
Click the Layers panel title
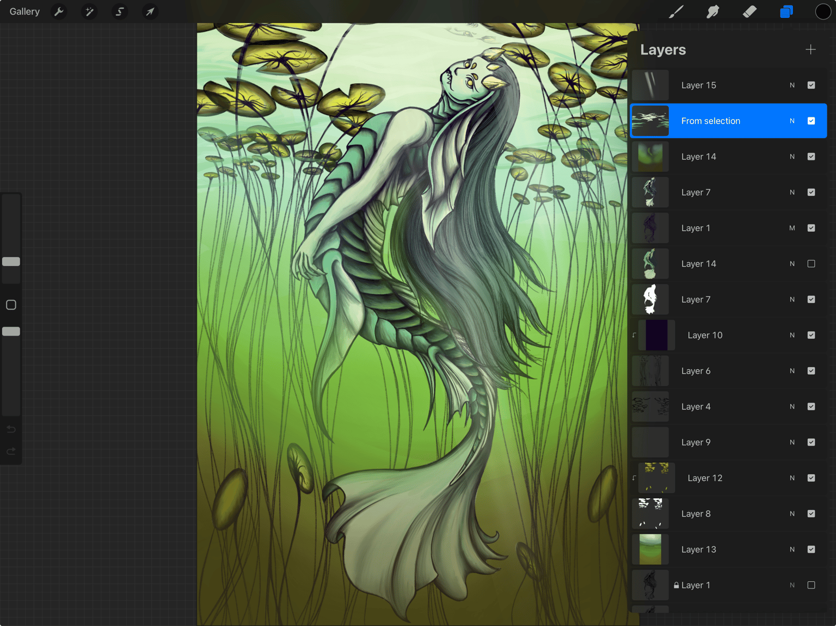[663, 49]
